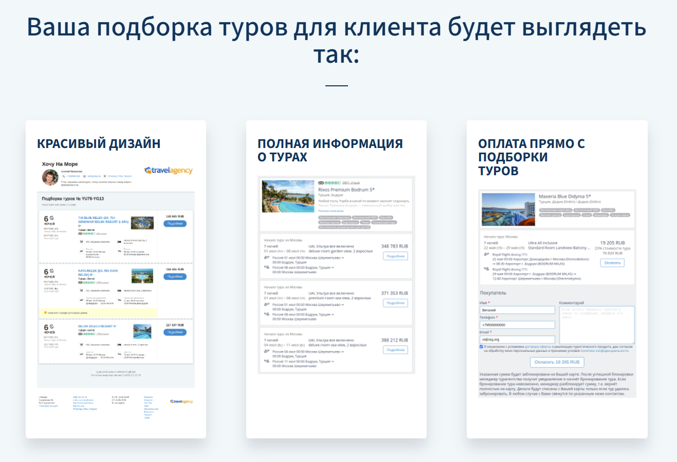Click the departure plane icon in 388 212 RUB offer
The width and height of the screenshot is (677, 462).
click(267, 352)
